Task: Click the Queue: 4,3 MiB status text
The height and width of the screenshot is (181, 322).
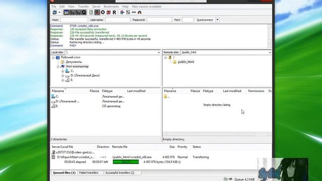Action: (x=245, y=179)
